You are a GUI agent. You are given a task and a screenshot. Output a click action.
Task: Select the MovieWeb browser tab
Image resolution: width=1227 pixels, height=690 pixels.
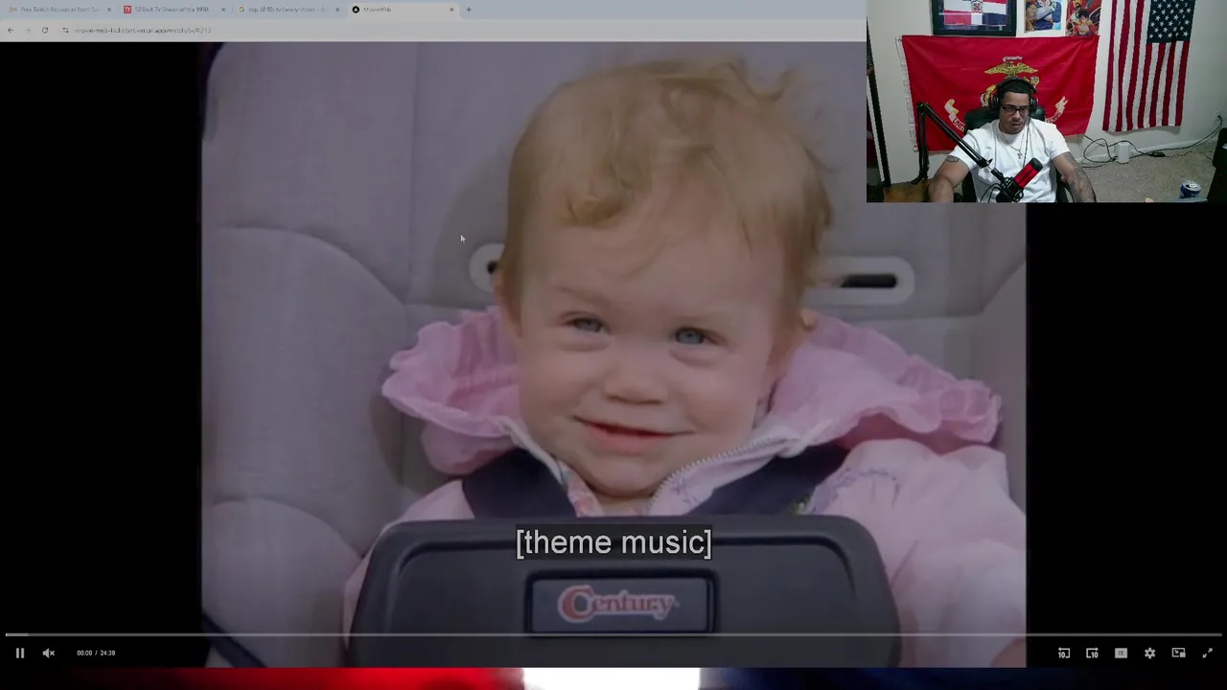[x=403, y=10]
